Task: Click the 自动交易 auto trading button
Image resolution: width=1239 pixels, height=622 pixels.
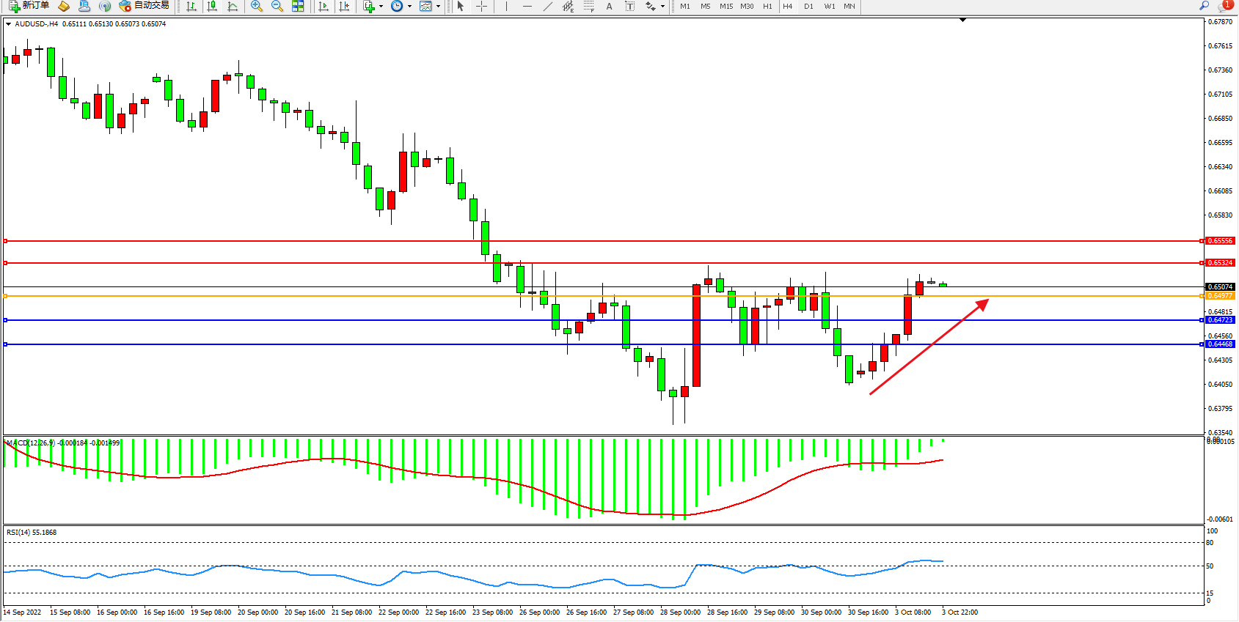Action: point(145,6)
